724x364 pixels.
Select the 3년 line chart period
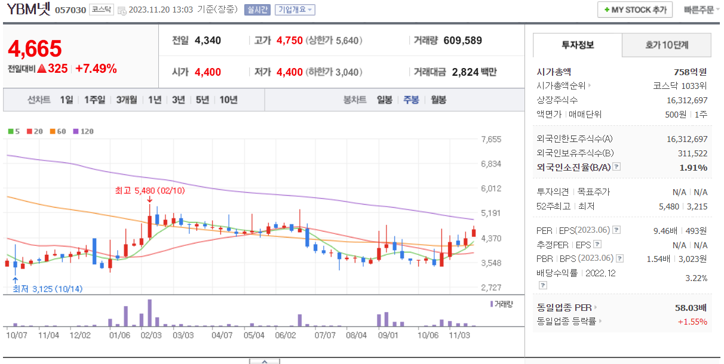point(179,100)
